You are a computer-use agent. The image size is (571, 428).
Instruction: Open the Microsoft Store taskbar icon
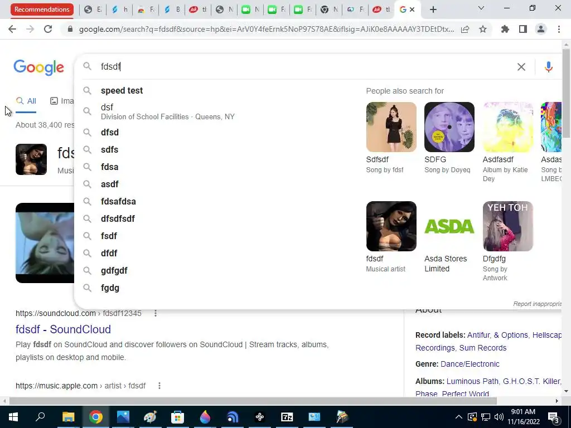pyautogui.click(x=177, y=417)
